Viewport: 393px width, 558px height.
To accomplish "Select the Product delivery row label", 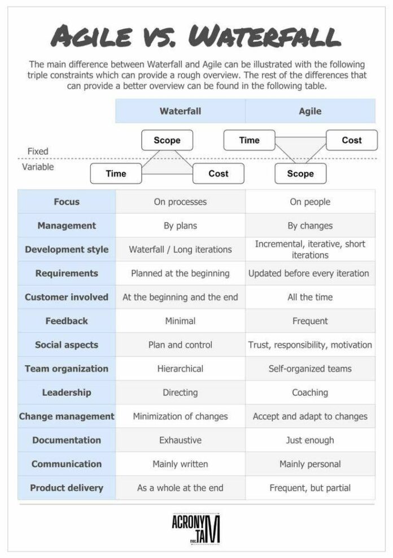I will pos(67,488).
